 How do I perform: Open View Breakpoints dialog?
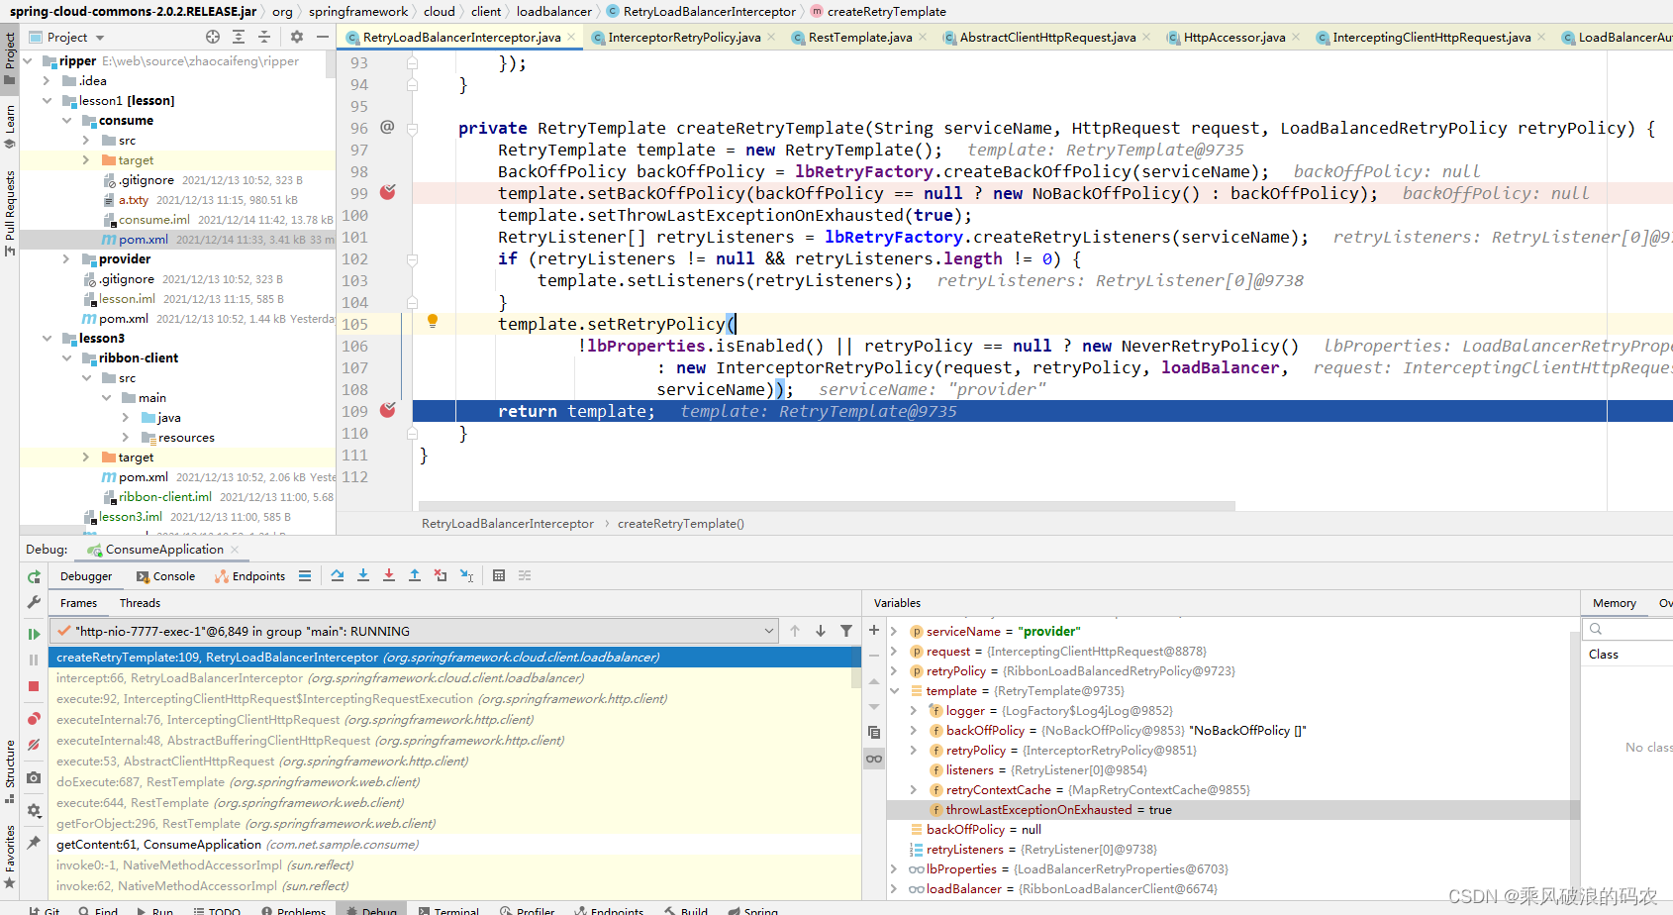coord(33,718)
